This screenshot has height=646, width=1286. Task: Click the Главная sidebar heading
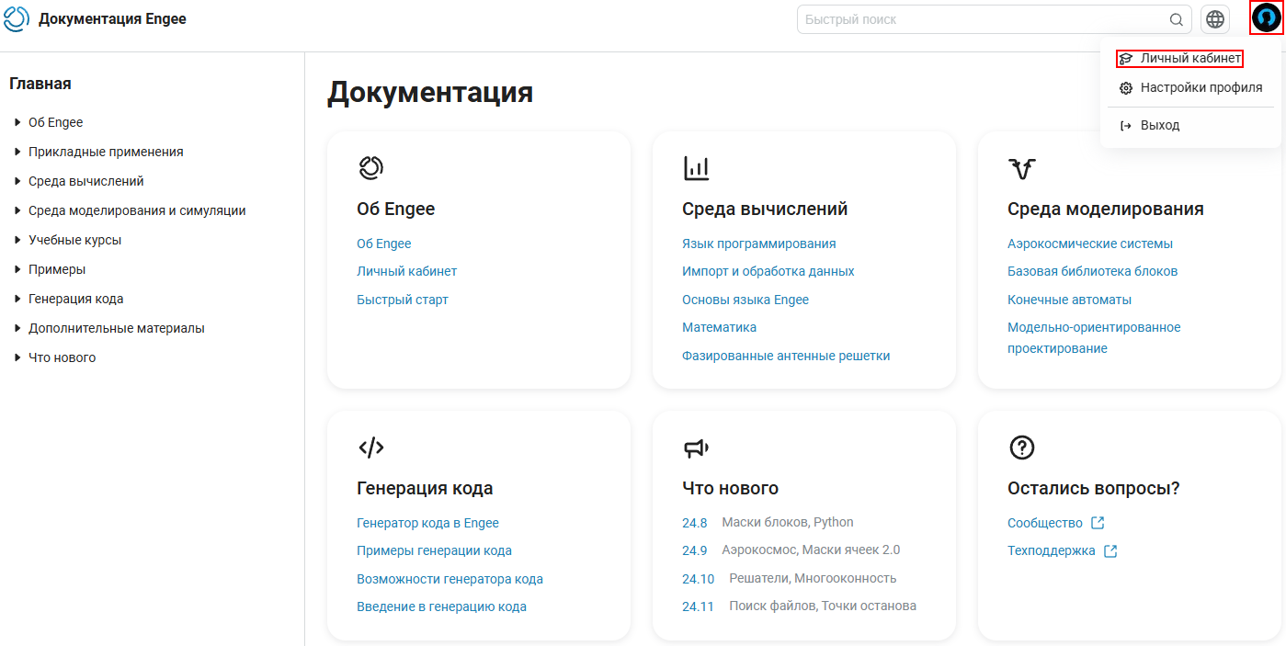pyautogui.click(x=40, y=84)
